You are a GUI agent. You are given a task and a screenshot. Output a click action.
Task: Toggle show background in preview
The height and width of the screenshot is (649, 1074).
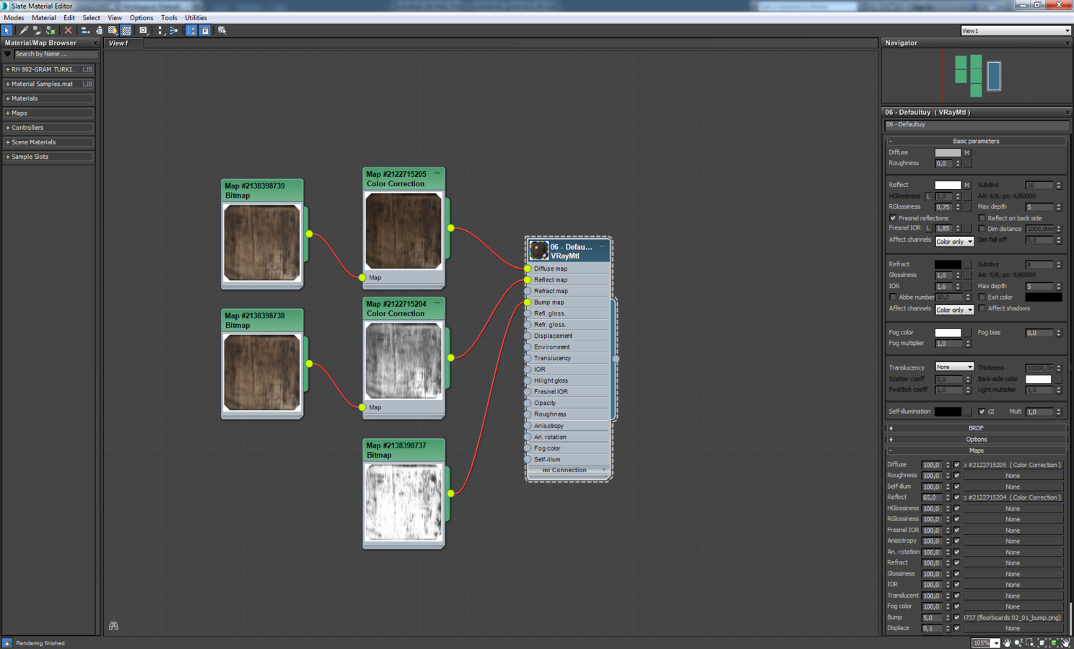pyautogui.click(x=126, y=30)
